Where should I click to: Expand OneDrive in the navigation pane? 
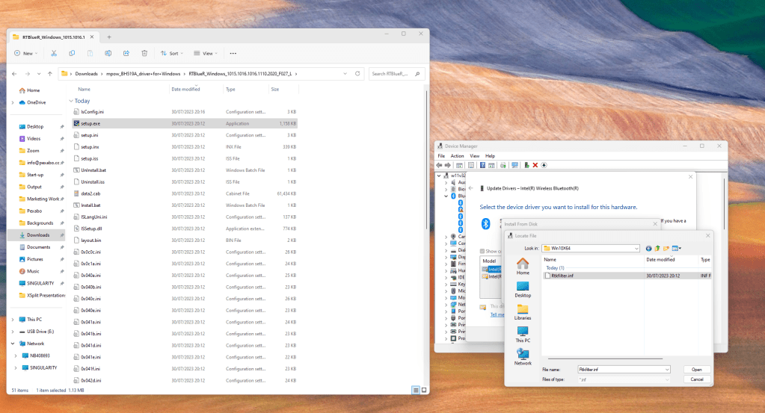click(x=13, y=102)
